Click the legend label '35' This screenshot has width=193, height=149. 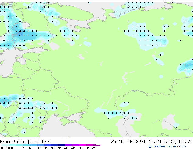click(x=73, y=148)
